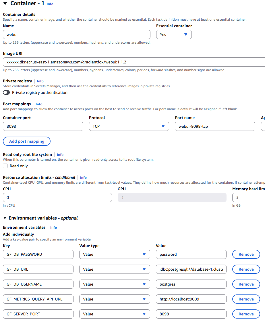Open Value type dropdown for GF_DB_PASSWORD

[x=115, y=254]
